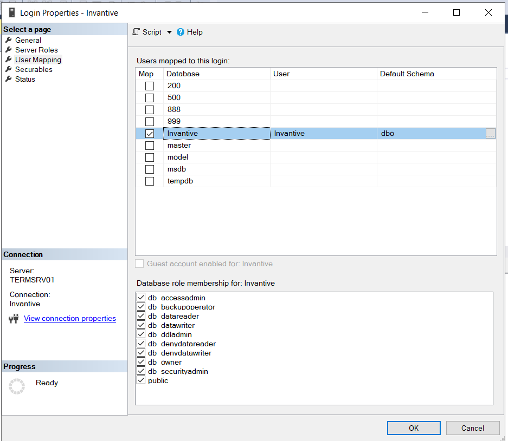Check the Map box for model database
This screenshot has height=441, width=508.
coord(149,157)
